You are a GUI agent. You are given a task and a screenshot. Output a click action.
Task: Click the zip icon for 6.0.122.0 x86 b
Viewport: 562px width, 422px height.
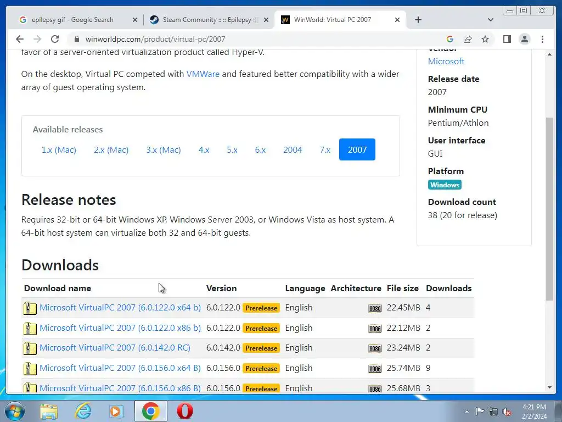pyautogui.click(x=30, y=329)
